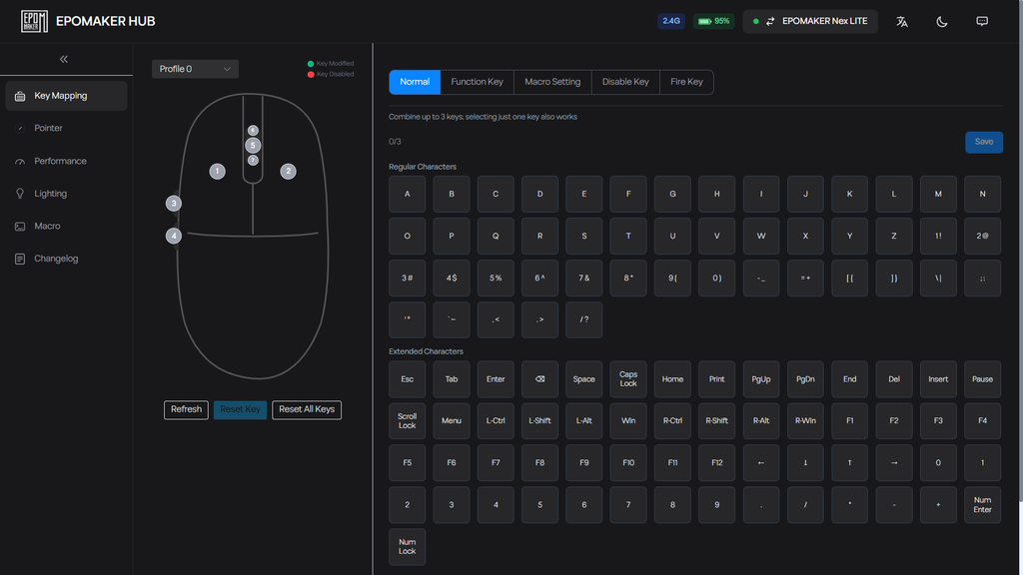This screenshot has width=1023, height=575.
Task: Select side button 4 on mouse diagram
Action: (174, 236)
